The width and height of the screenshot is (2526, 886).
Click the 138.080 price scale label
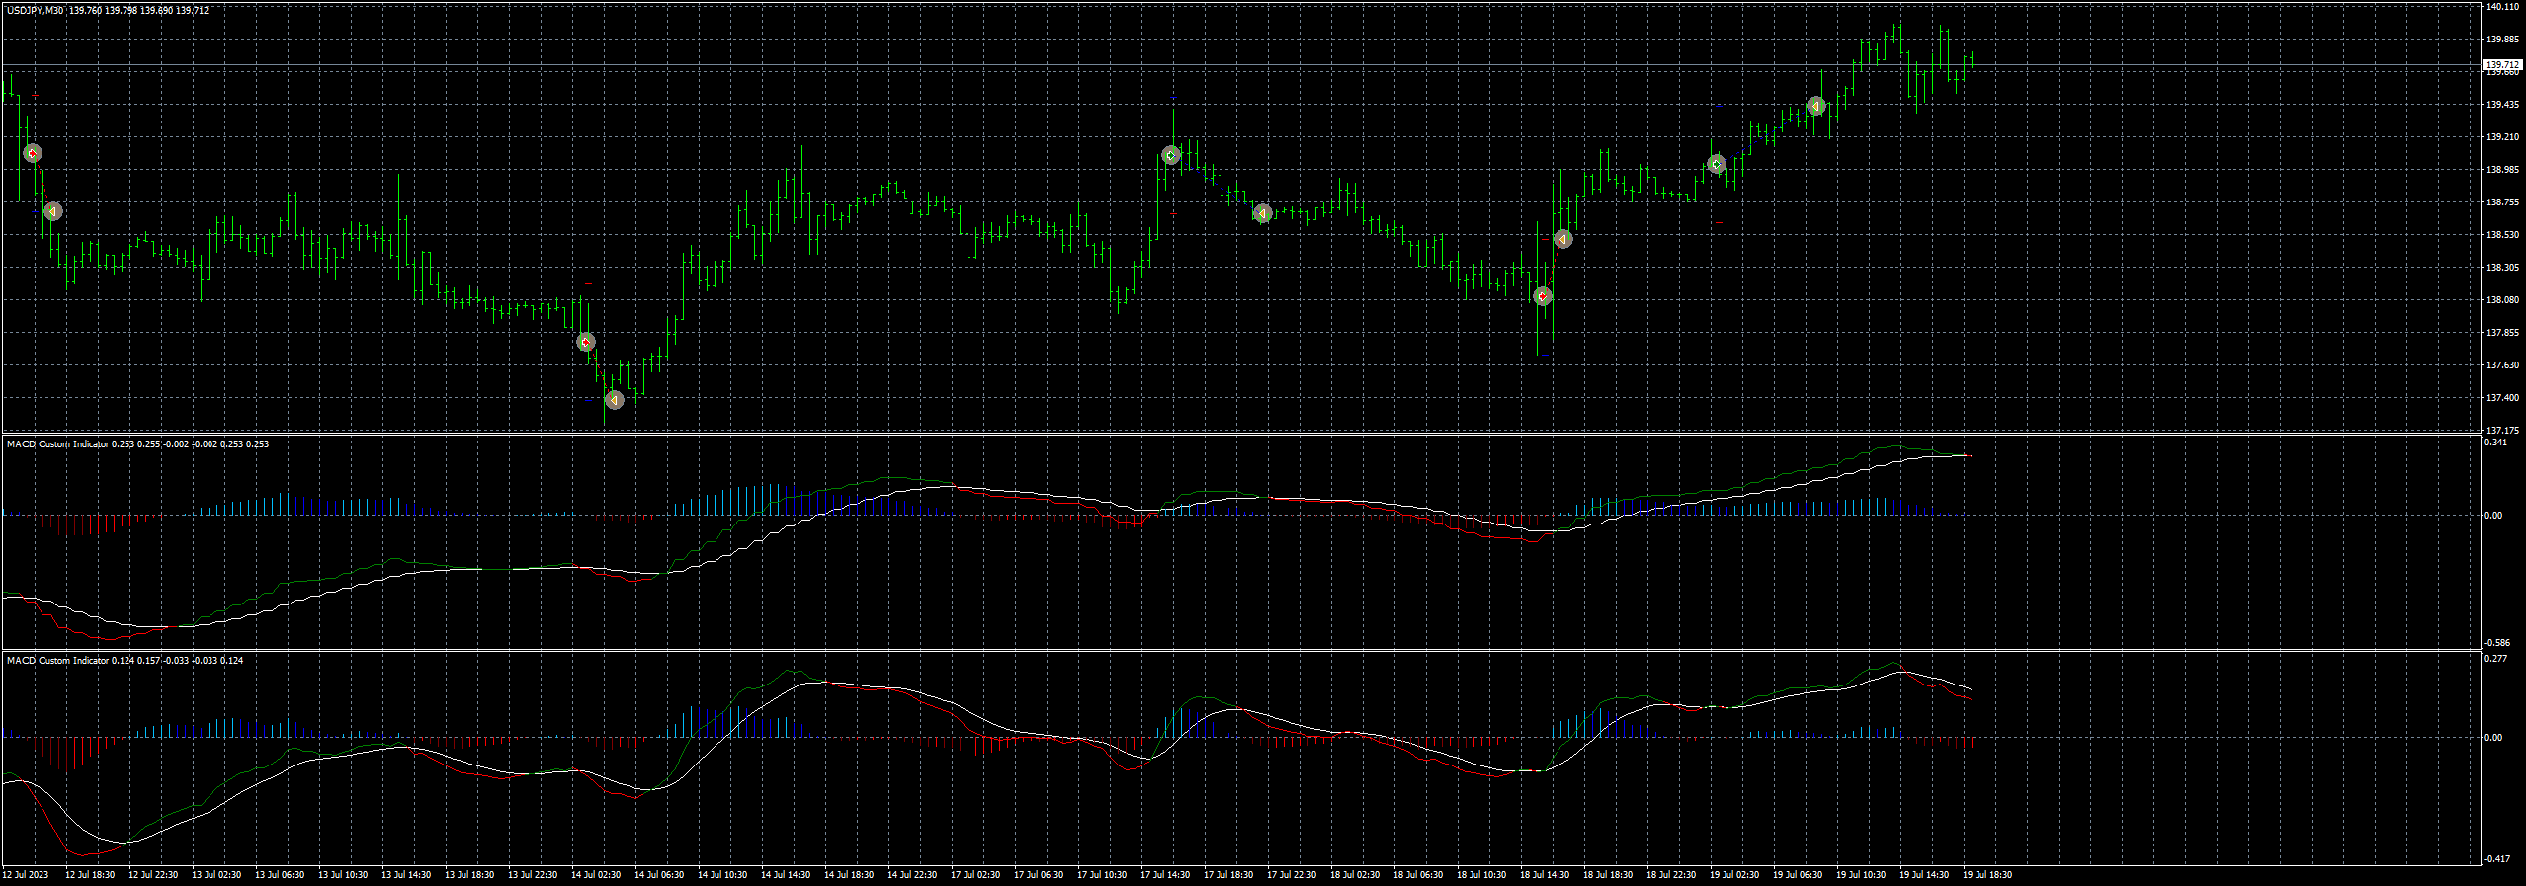(x=2501, y=300)
